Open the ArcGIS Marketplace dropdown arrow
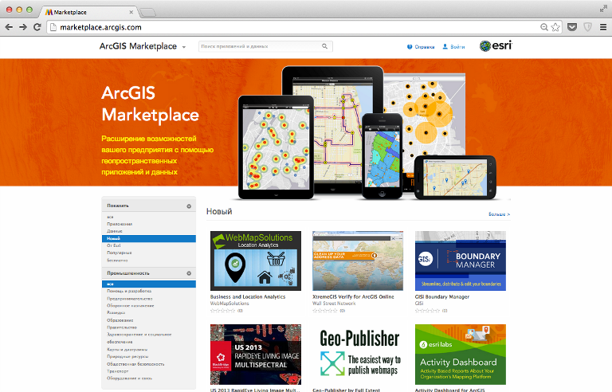Viewport: 612px width, 392px height. coord(184,47)
